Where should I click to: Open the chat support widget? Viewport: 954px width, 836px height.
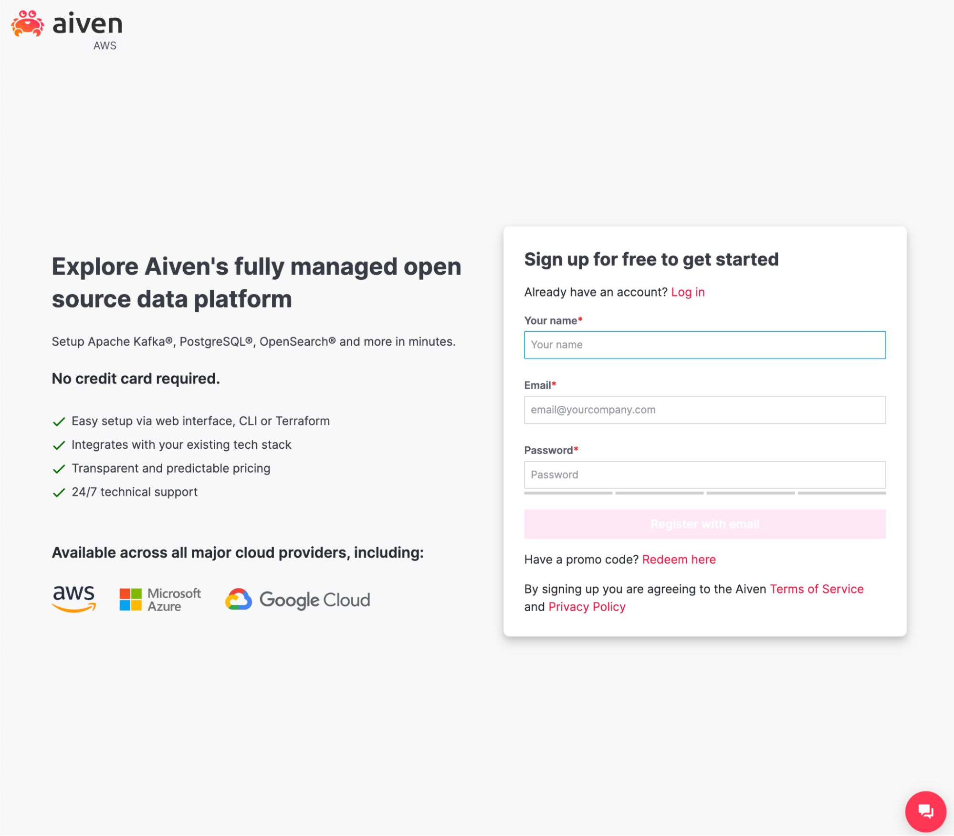925,811
